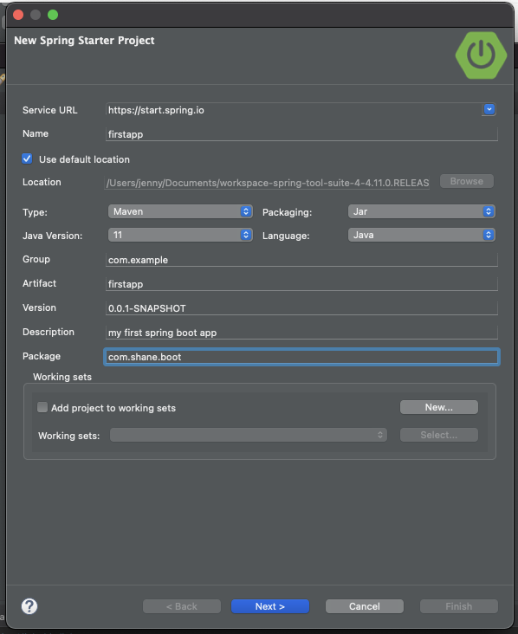The width and height of the screenshot is (518, 634).
Task: Click the Service URL text field
Action: (x=294, y=110)
